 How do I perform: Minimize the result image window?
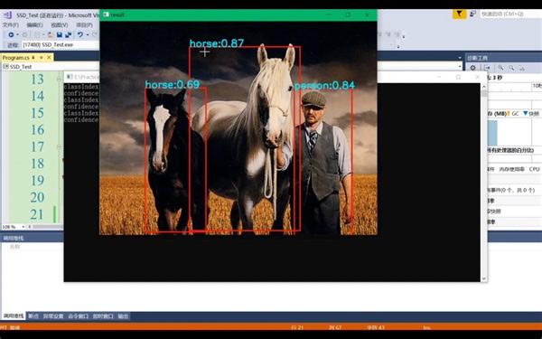[x=329, y=14]
